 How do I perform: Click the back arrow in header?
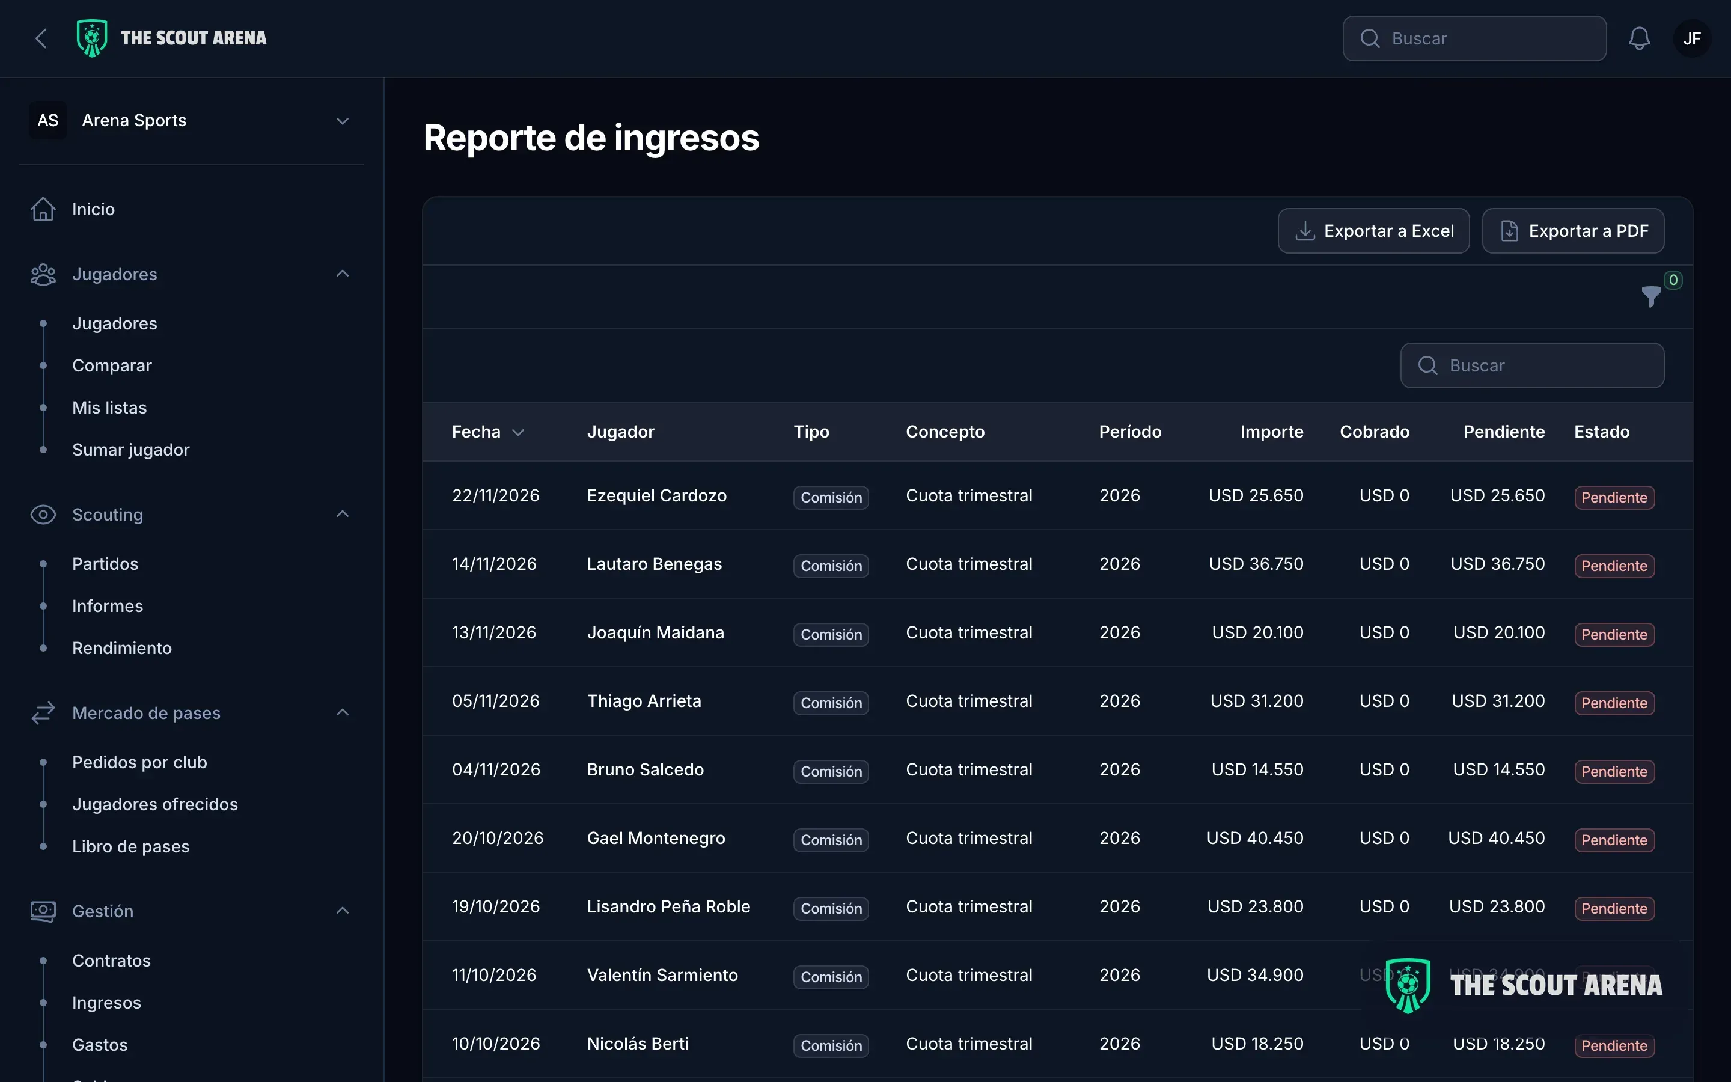(x=41, y=38)
